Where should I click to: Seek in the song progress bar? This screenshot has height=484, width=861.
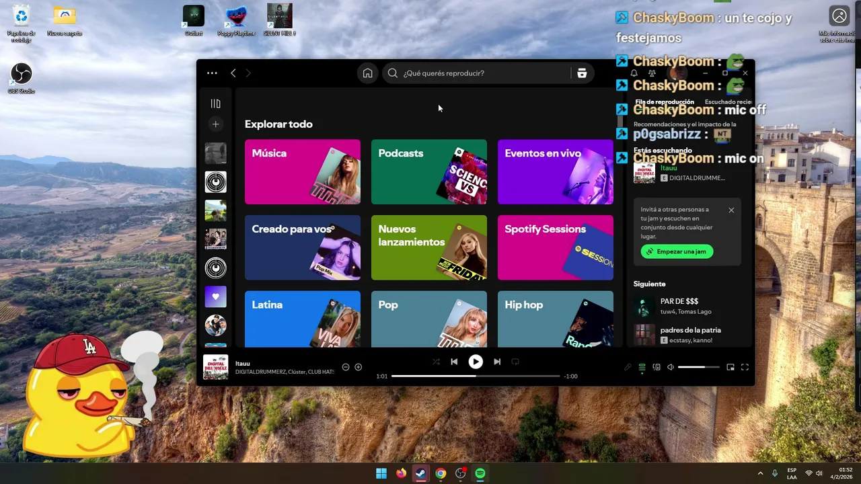(476, 376)
